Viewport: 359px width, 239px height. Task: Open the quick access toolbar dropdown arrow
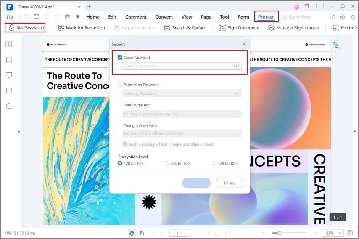[x=78, y=16]
